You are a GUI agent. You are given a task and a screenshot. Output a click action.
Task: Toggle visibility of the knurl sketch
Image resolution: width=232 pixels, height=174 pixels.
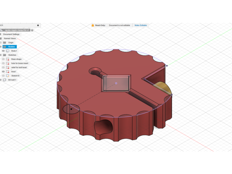3,72
